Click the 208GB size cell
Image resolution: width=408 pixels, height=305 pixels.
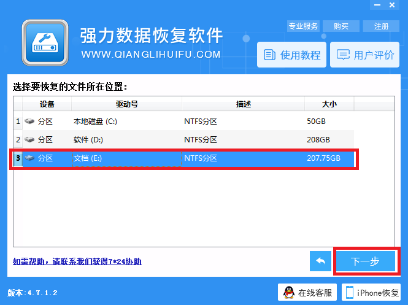[318, 140]
